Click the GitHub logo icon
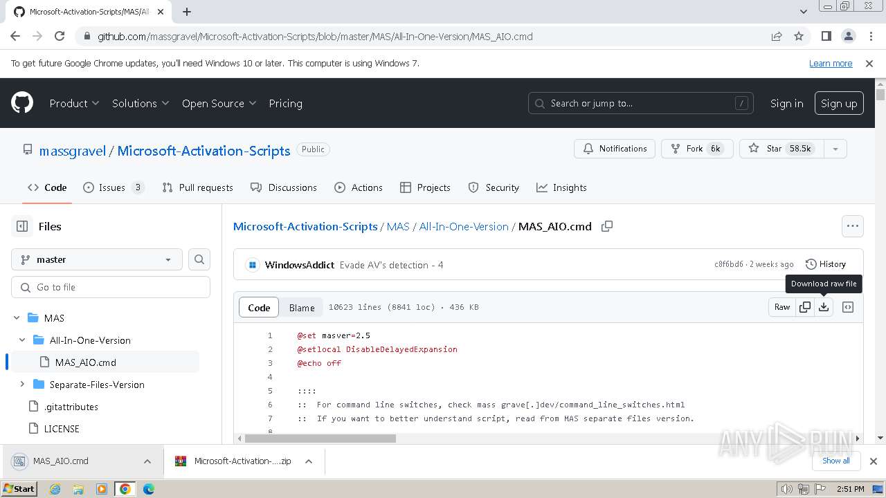Image resolution: width=886 pixels, height=498 pixels. pyautogui.click(x=22, y=103)
